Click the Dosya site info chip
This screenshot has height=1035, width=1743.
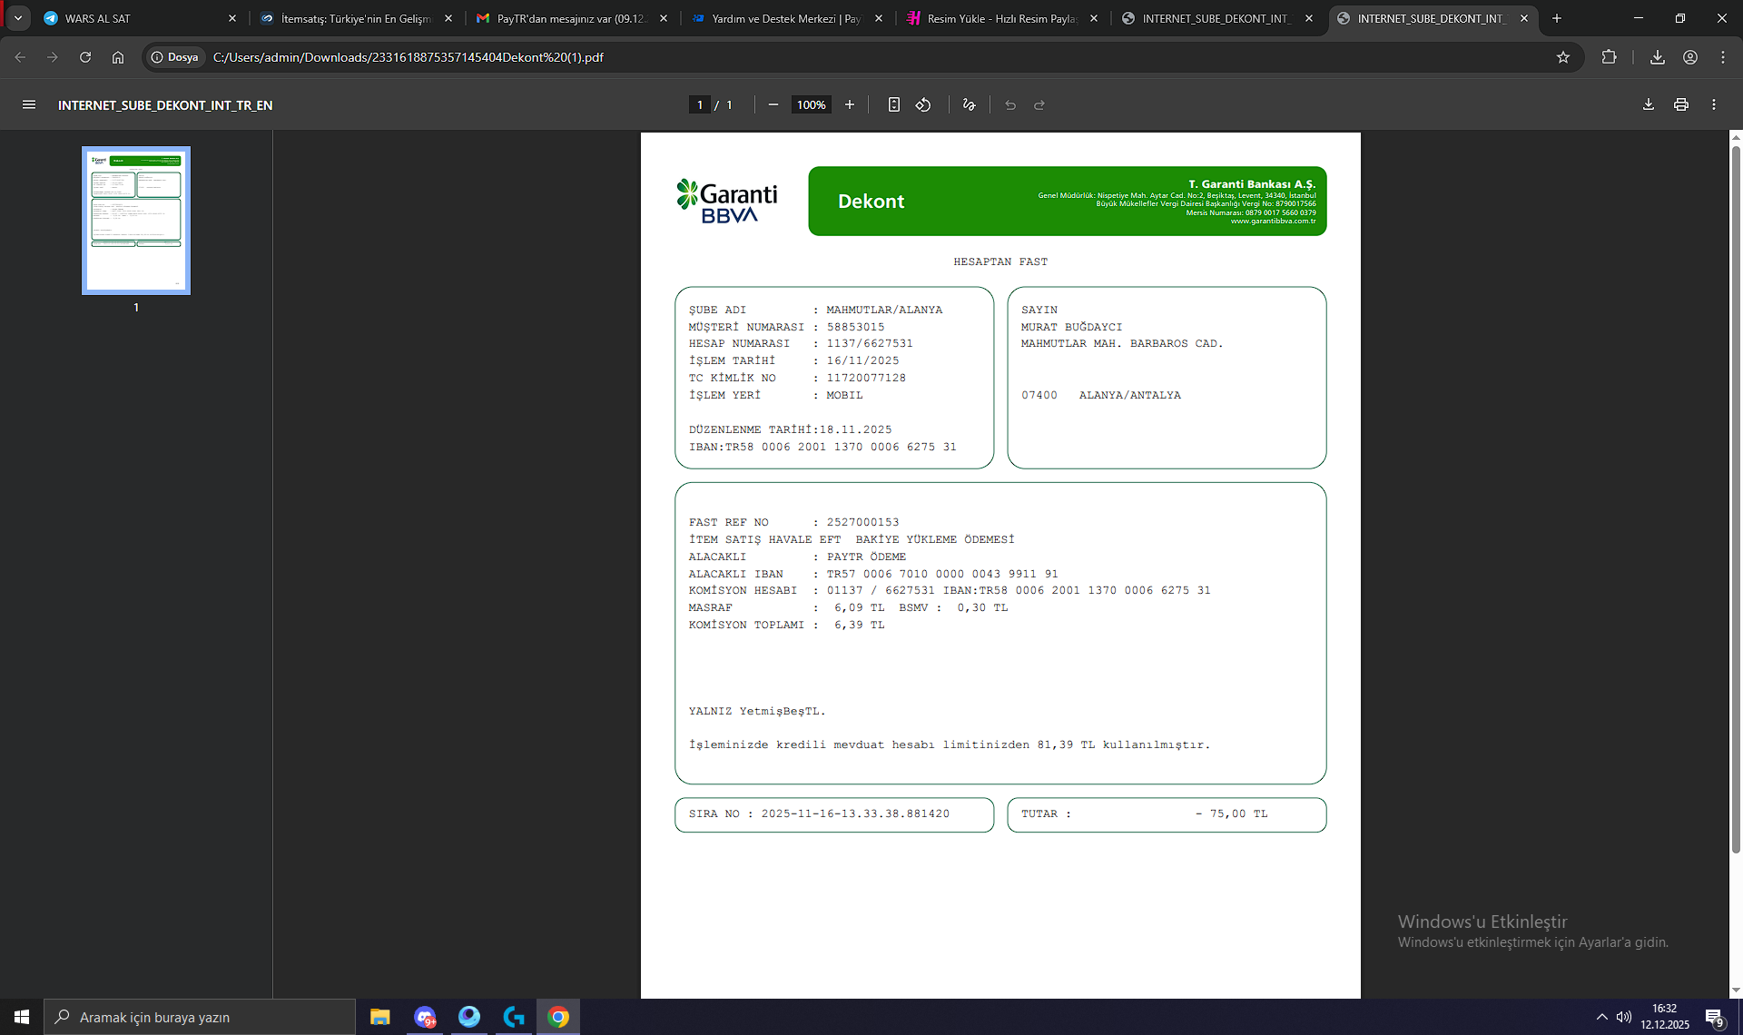[174, 57]
